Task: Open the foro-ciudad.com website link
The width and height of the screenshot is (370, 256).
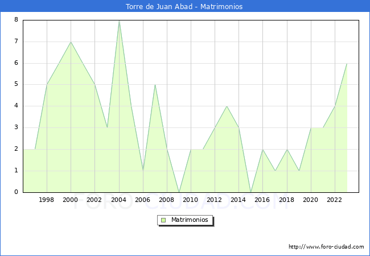Action: point(326,247)
